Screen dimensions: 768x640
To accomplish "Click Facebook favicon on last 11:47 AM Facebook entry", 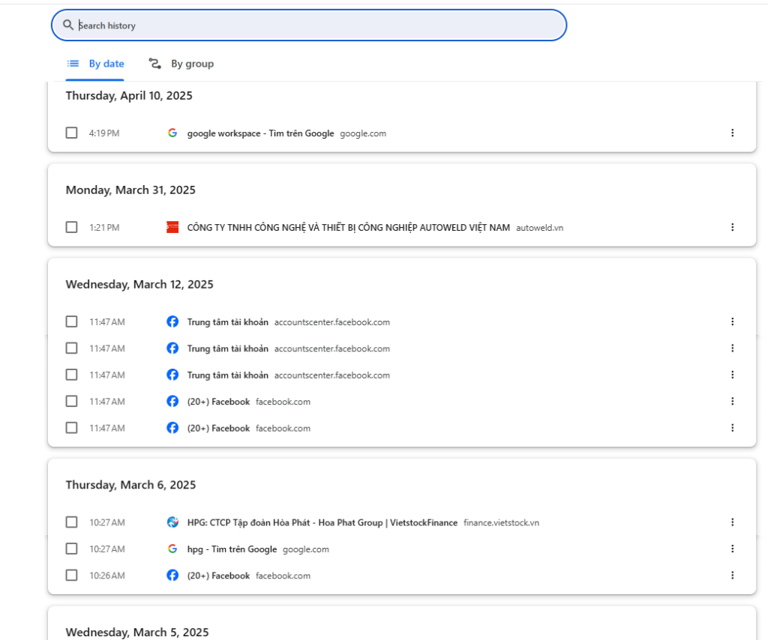I will click(172, 428).
